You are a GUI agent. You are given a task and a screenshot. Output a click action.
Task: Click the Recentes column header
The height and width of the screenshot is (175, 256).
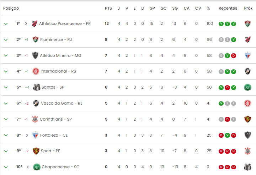(x=228, y=8)
